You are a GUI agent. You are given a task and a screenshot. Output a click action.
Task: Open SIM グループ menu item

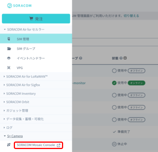click(36, 49)
